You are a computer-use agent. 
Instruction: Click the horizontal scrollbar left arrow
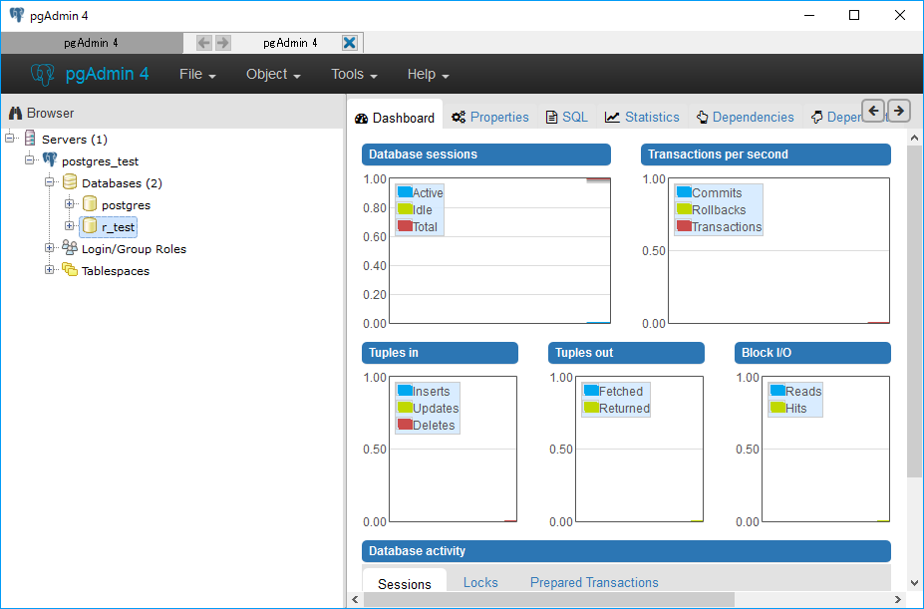(355, 600)
